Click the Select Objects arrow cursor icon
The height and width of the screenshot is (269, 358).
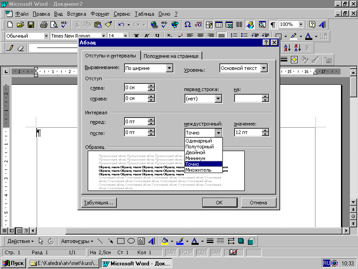[41, 241]
